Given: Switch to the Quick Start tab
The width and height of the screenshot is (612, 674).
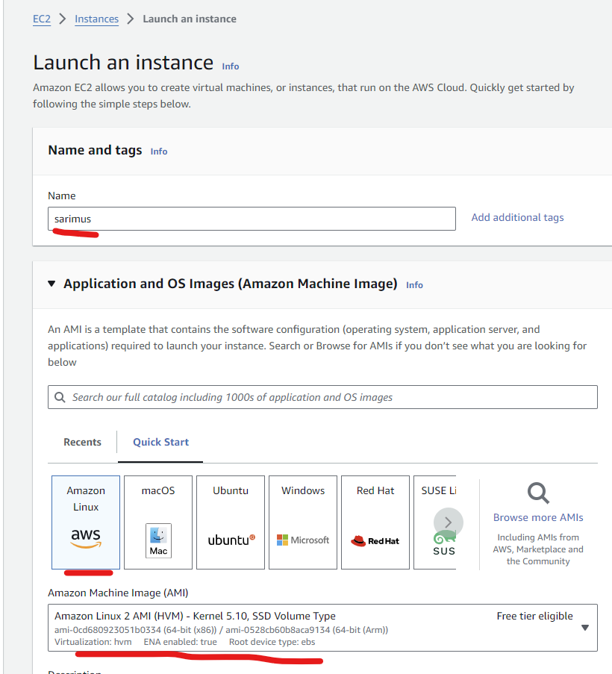Looking at the screenshot, I should [160, 442].
